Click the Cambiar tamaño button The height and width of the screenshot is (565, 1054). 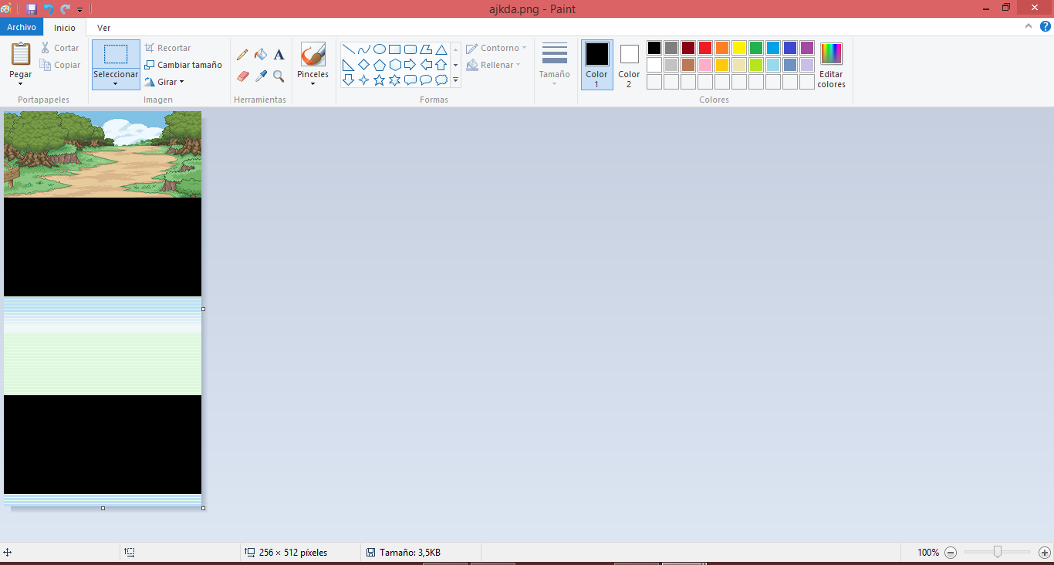point(184,65)
